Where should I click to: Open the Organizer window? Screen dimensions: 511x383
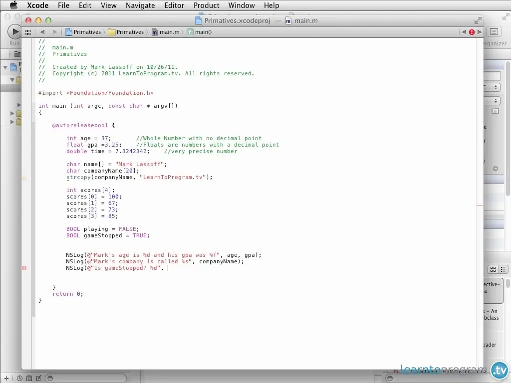tap(494, 31)
